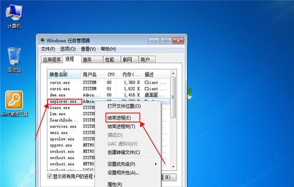Screen dimensions: 294x187
Task: Switch to the 服务 tab
Action: pyautogui.click(x=92, y=60)
